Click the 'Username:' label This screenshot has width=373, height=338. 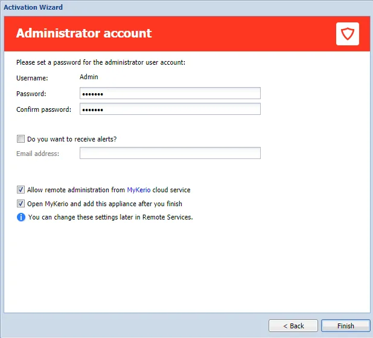(32, 78)
